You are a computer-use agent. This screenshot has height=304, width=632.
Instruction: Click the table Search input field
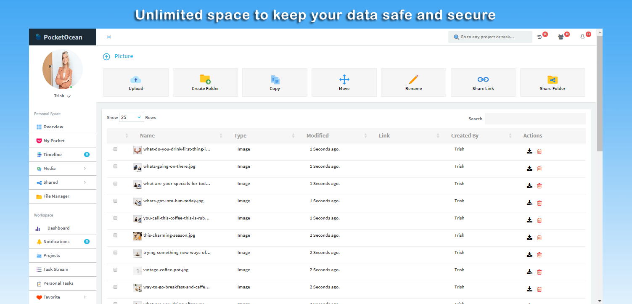pyautogui.click(x=535, y=119)
